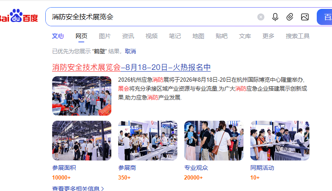The width and height of the screenshot is (332, 191).
Task: Switch to the 资讯 tab
Action: 128,36
